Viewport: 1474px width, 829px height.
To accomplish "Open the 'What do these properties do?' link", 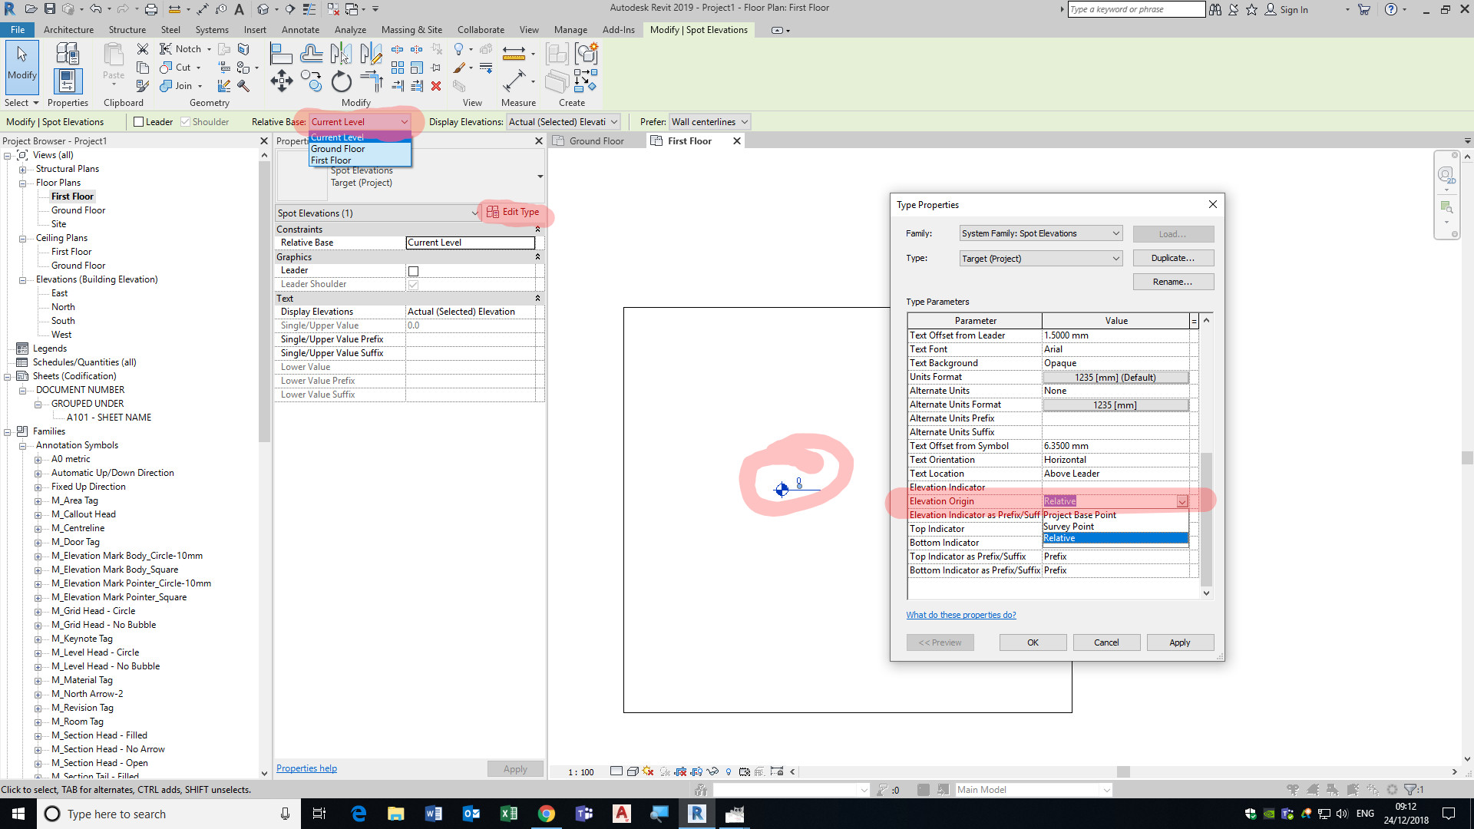I will pyautogui.click(x=960, y=614).
